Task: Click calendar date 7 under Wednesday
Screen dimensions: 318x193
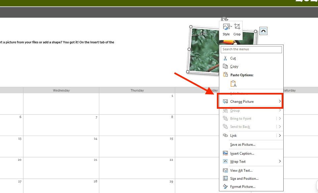Action: pos(96,117)
